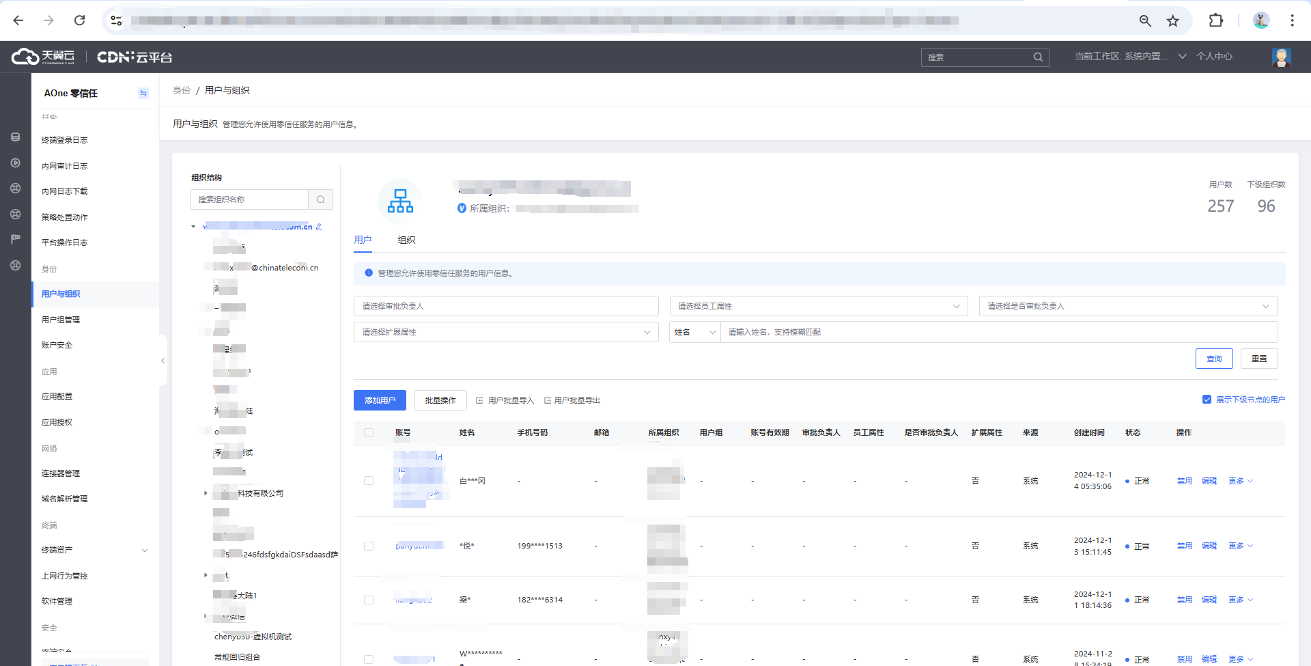Collapse root organization tree node

tap(193, 227)
